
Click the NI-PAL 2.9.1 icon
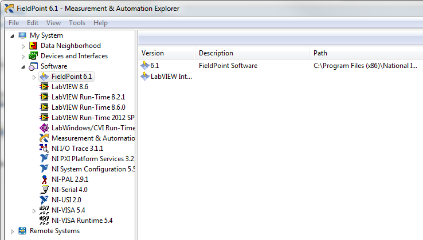point(44,179)
